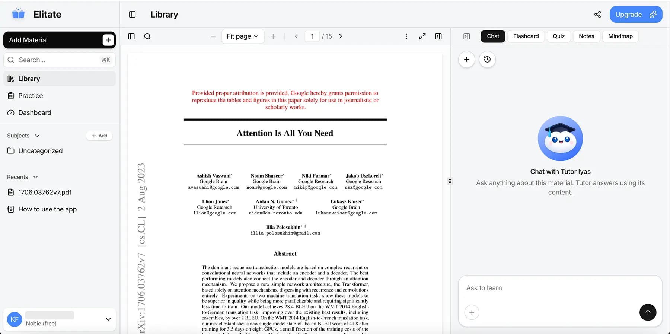Click the Upgrade button
The height and width of the screenshot is (334, 670).
click(x=635, y=15)
